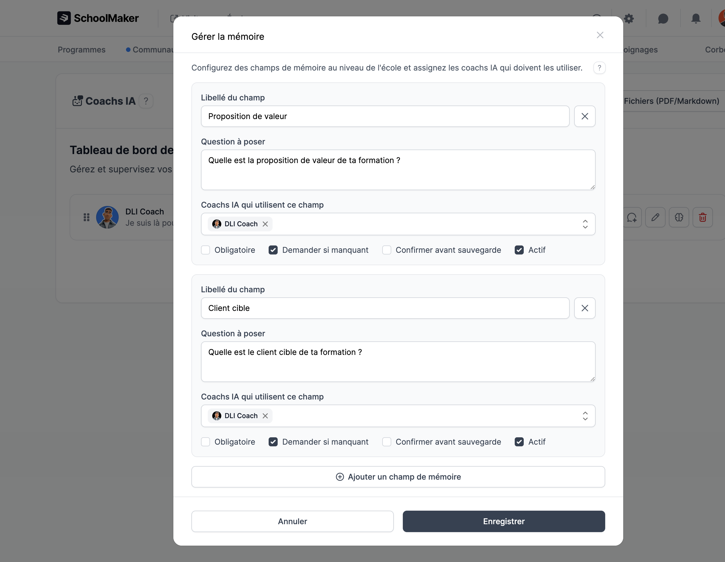The width and height of the screenshot is (725, 562).
Task: Uncheck Actif for Client cible field
Action: [x=519, y=442]
